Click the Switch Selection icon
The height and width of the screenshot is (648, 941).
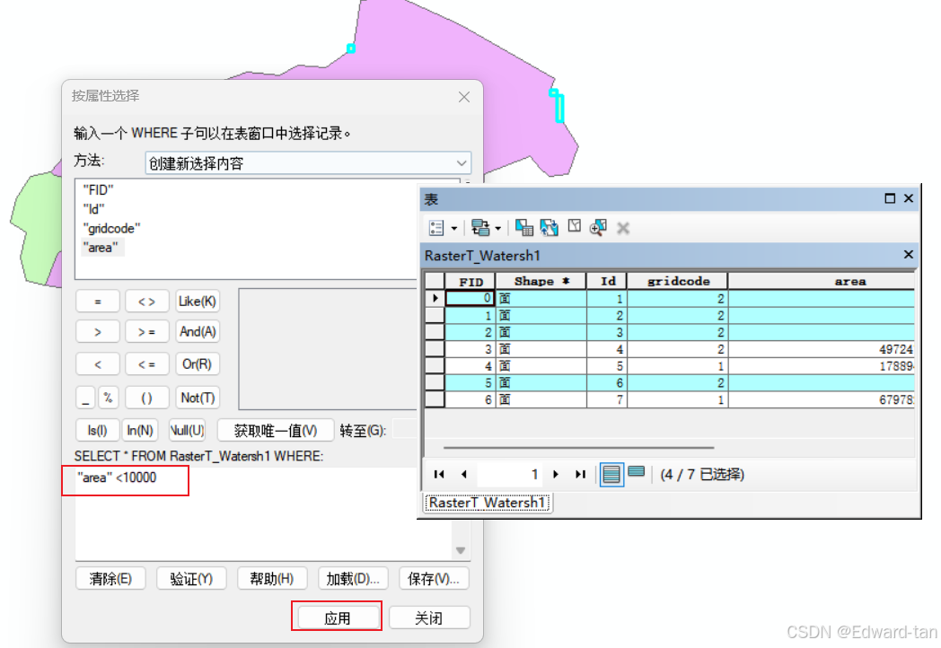click(550, 227)
